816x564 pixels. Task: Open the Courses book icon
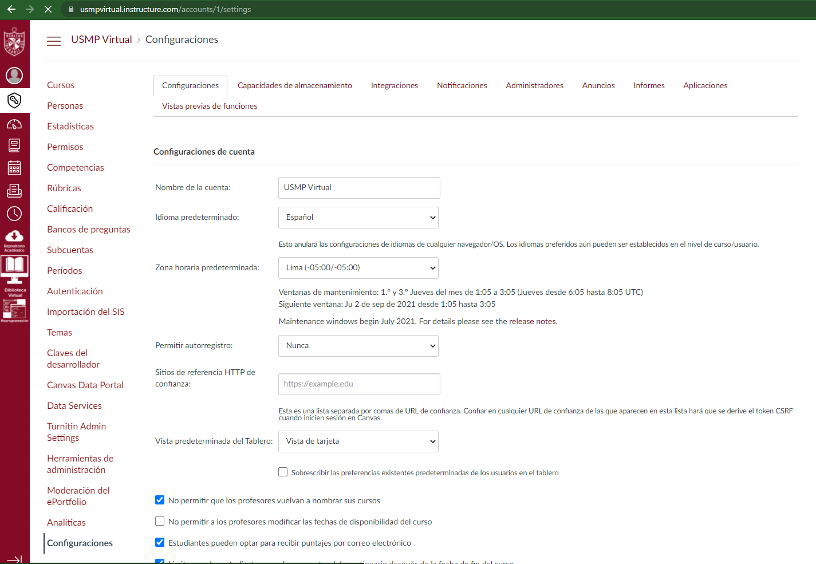point(14,145)
